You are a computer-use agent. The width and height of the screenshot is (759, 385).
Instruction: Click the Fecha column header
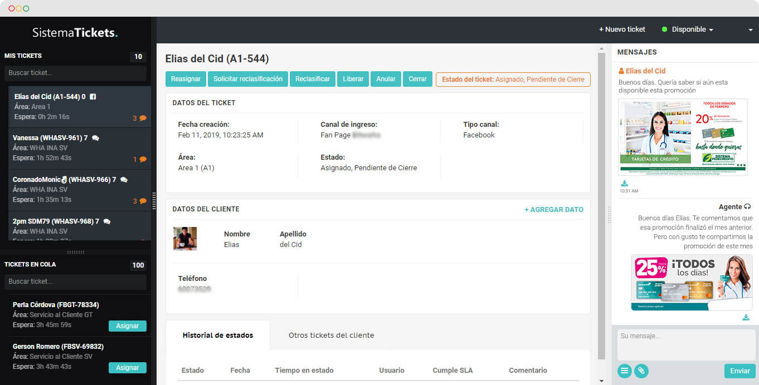[x=240, y=371]
